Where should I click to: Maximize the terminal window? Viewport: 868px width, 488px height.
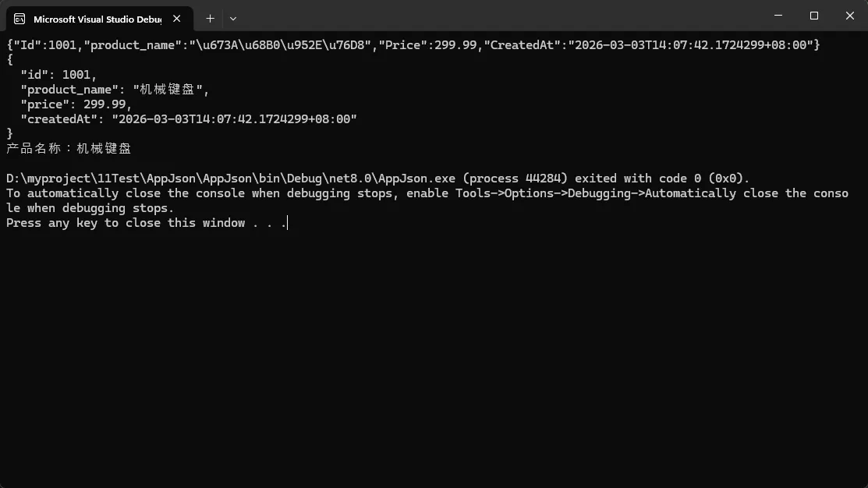coord(814,16)
